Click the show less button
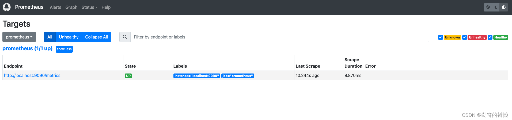 tap(64, 49)
